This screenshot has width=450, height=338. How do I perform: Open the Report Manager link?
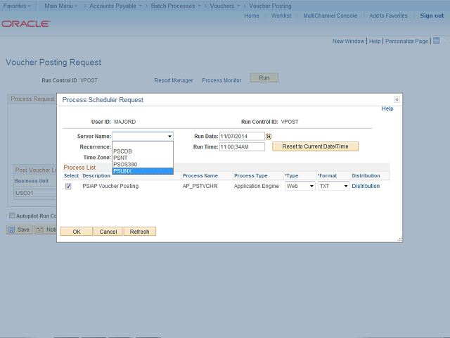tap(174, 80)
